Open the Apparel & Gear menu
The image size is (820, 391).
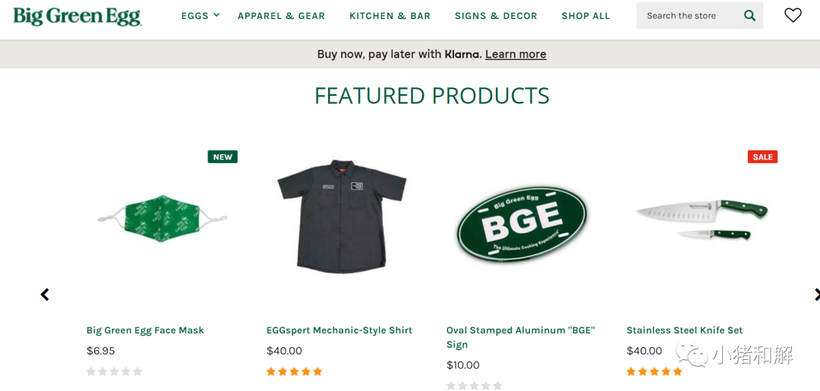[281, 16]
